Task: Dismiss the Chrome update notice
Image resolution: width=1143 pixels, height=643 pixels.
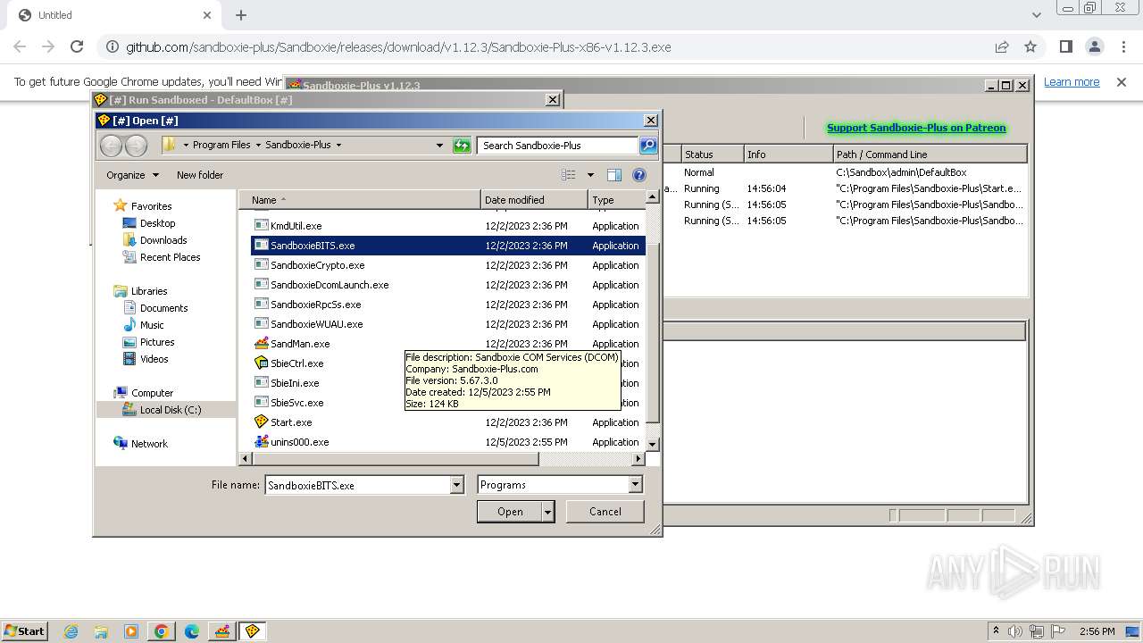Action: click(x=1122, y=82)
